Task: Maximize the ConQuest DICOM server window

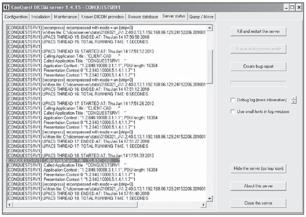Action: click(x=292, y=8)
